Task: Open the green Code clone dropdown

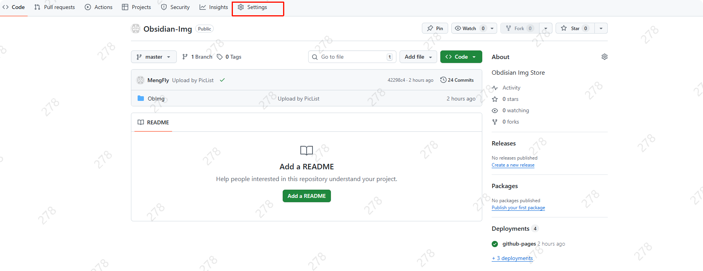Action: point(461,57)
